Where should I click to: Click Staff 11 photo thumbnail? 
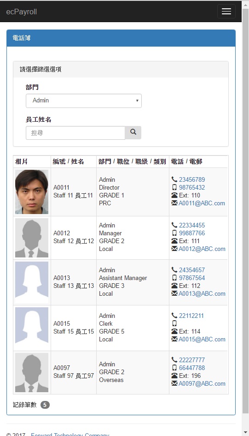pyautogui.click(x=32, y=192)
